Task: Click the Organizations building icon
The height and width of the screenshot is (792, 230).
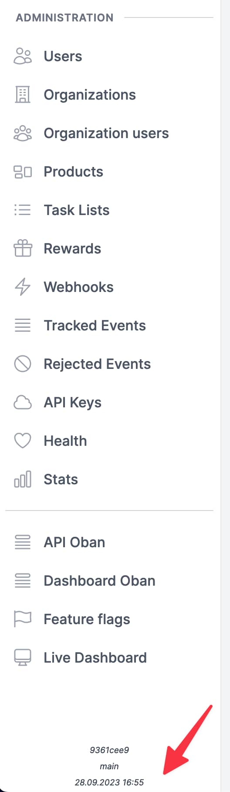Action: [x=23, y=95]
